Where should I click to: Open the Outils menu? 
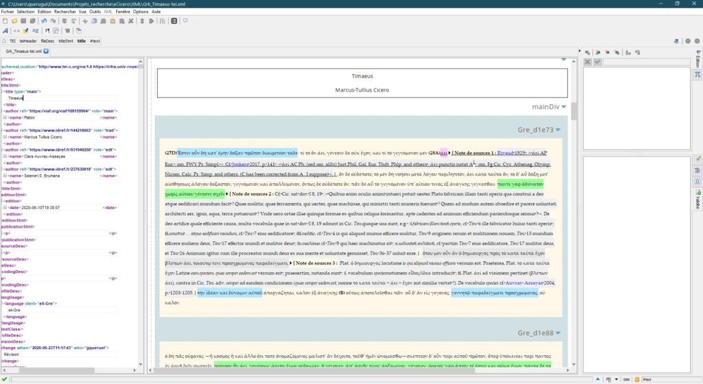95,12
